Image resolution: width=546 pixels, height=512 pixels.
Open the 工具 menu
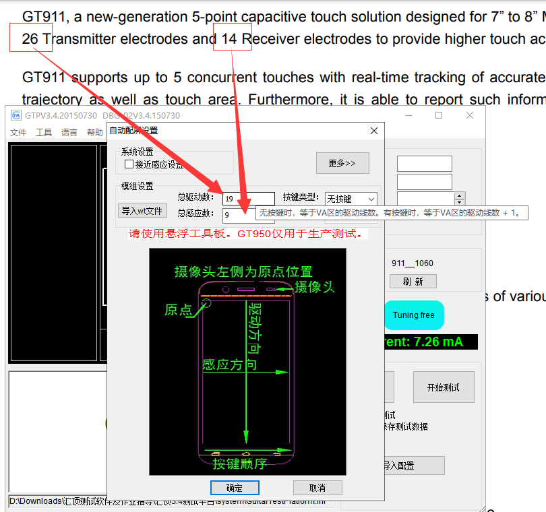coord(44,132)
